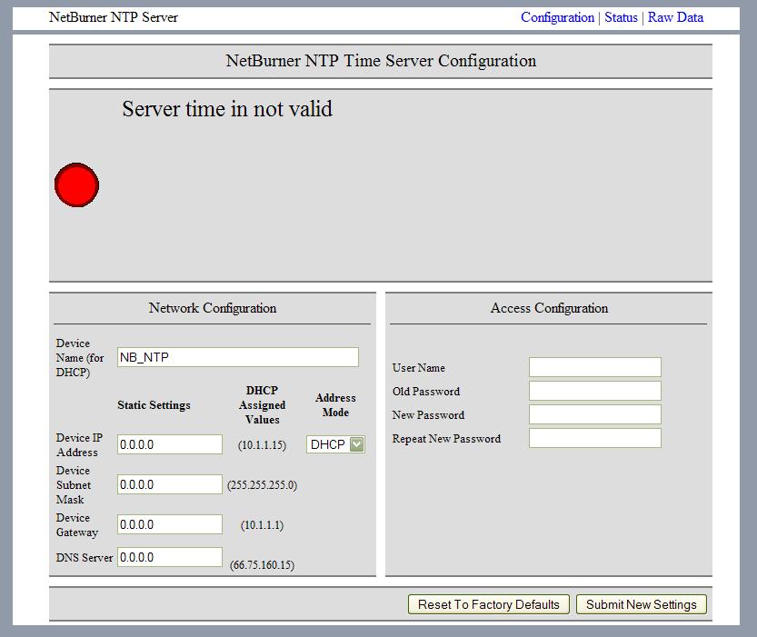Screen dimensions: 757x637
Task: Click the Device IP Address label
Action: click(x=80, y=445)
